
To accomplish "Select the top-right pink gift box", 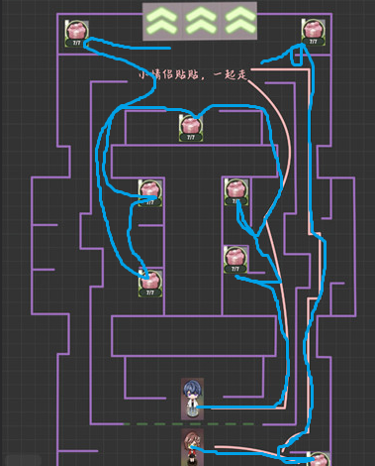I will pos(314,32).
